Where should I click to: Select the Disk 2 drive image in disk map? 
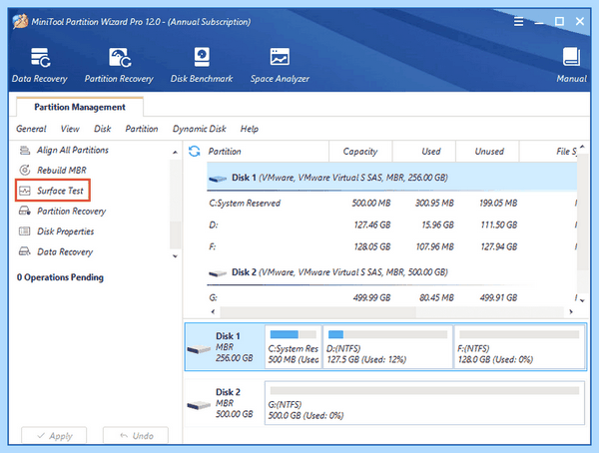tap(199, 405)
